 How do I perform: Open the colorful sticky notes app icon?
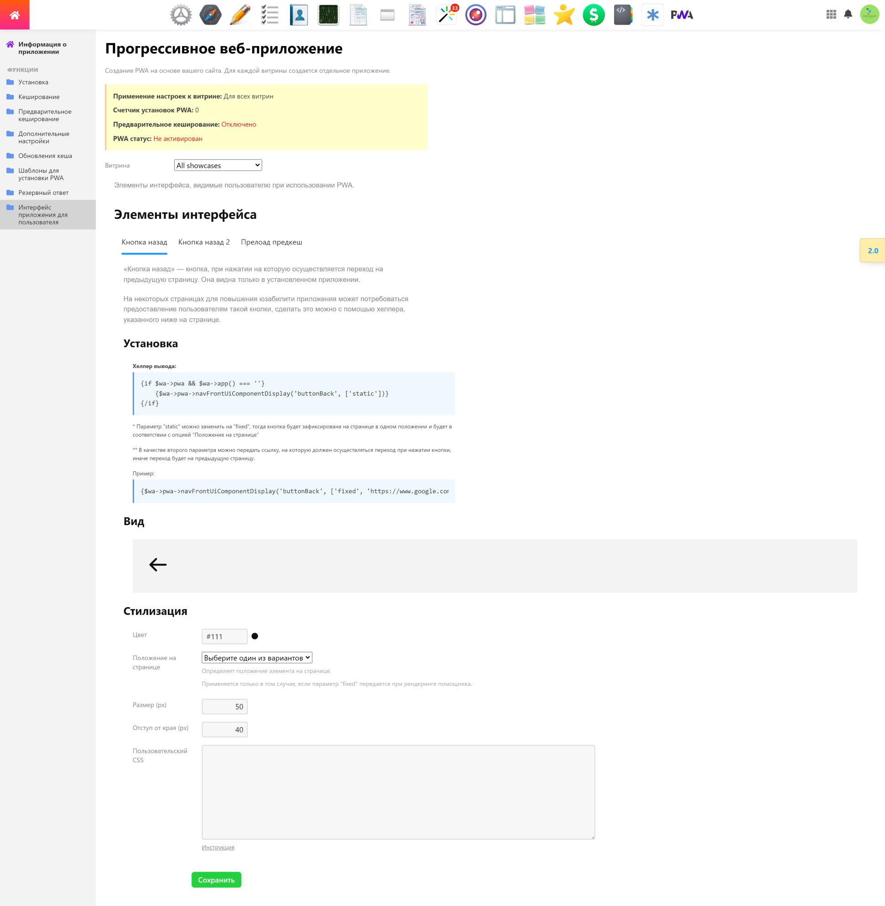[535, 15]
